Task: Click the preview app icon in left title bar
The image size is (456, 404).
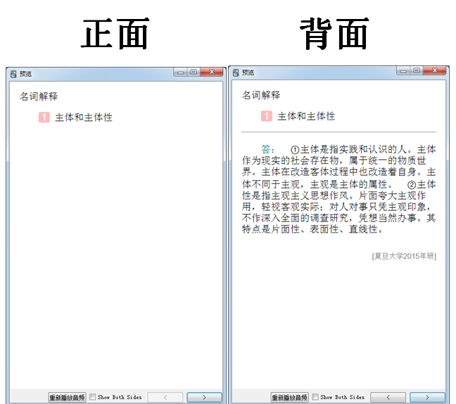Action: tap(13, 74)
